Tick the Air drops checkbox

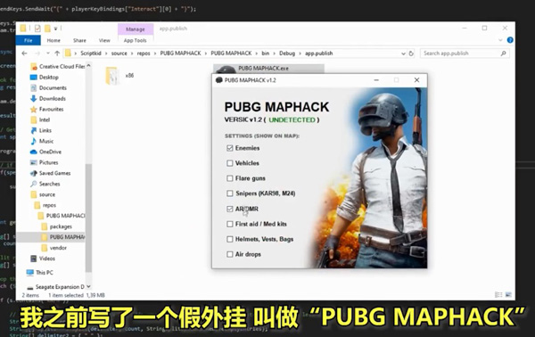pos(230,254)
